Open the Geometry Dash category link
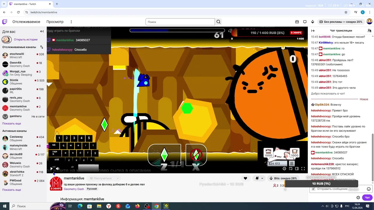The width and height of the screenshot is (374, 210). point(74,189)
